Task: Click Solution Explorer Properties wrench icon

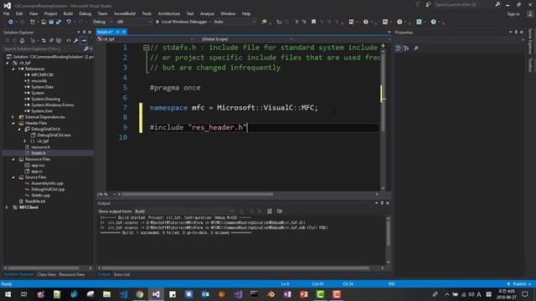Action: click(x=76, y=41)
